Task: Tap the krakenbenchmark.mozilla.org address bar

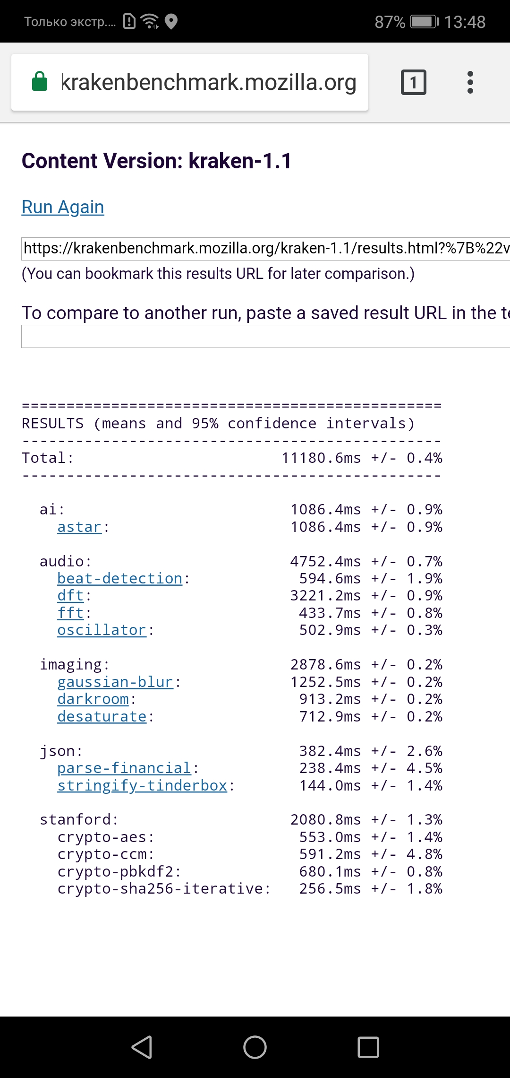Action: pyautogui.click(x=209, y=82)
